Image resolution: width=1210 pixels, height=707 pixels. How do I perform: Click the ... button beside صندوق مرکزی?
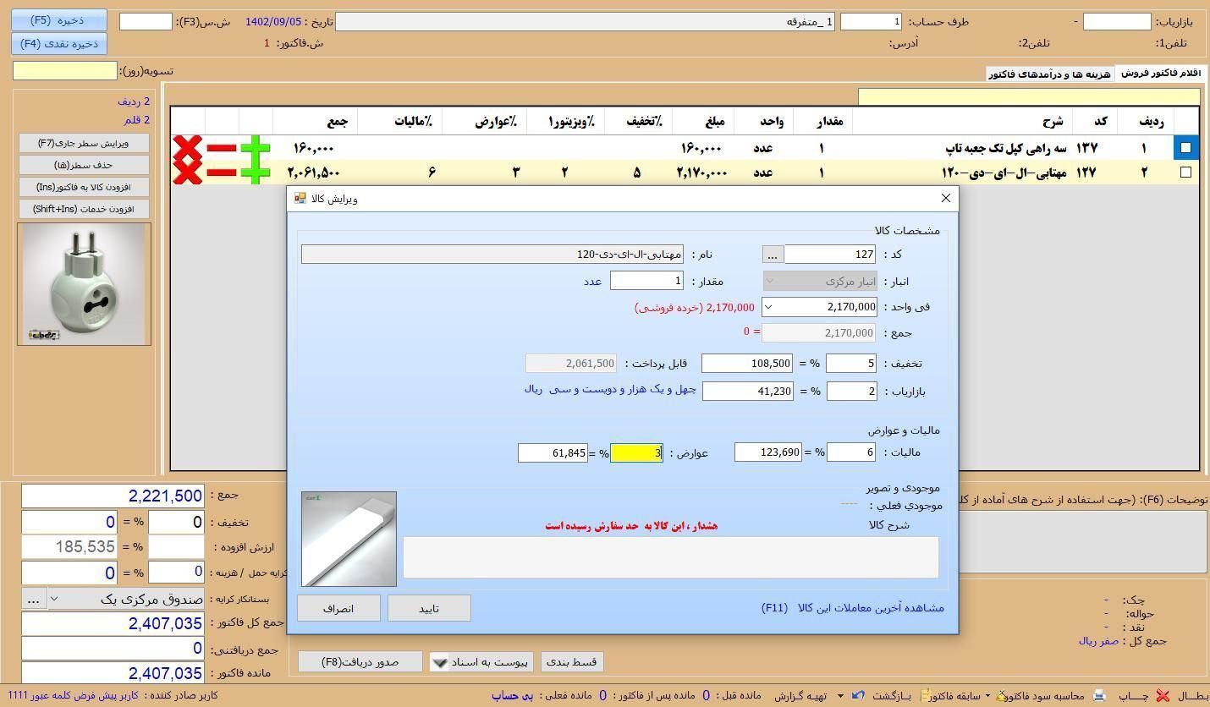34,599
